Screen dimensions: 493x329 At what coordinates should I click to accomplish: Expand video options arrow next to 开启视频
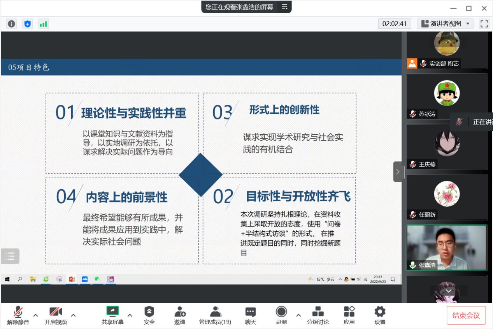pos(73,315)
